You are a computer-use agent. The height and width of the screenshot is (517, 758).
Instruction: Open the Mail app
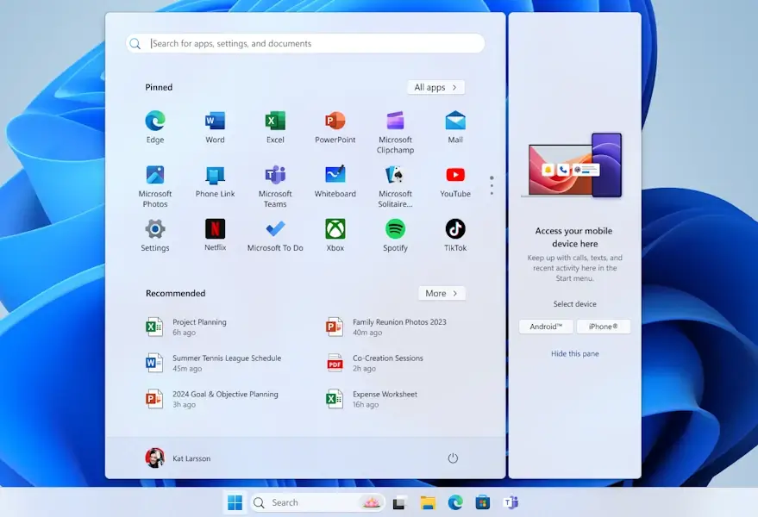[455, 127]
